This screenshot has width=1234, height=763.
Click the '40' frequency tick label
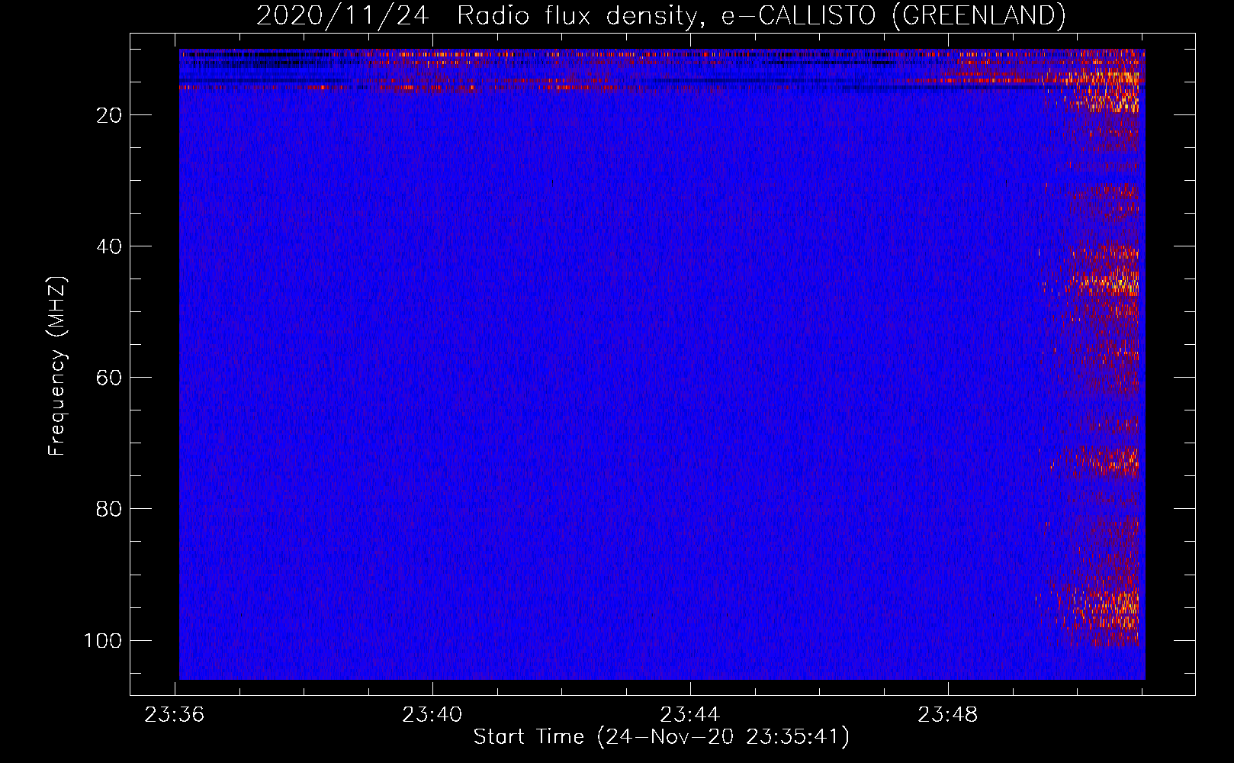pos(109,246)
